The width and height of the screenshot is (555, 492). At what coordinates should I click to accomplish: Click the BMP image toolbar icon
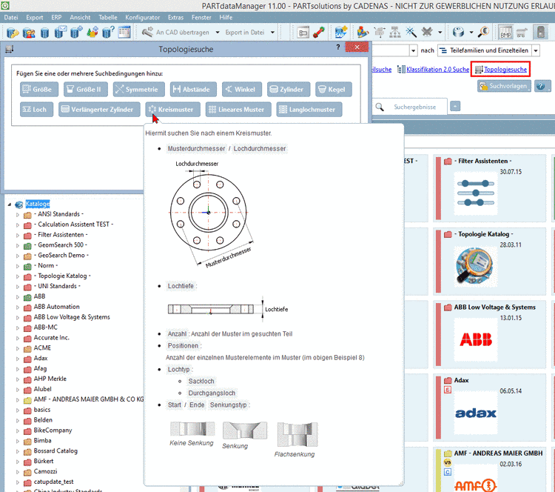pos(505,33)
